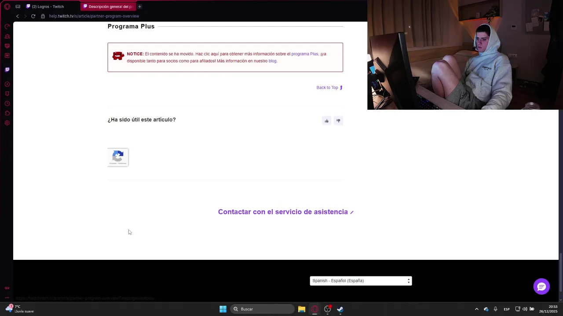This screenshot has height=316, width=563.
Task: Go back with the browser back arrow
Action: 18,16
